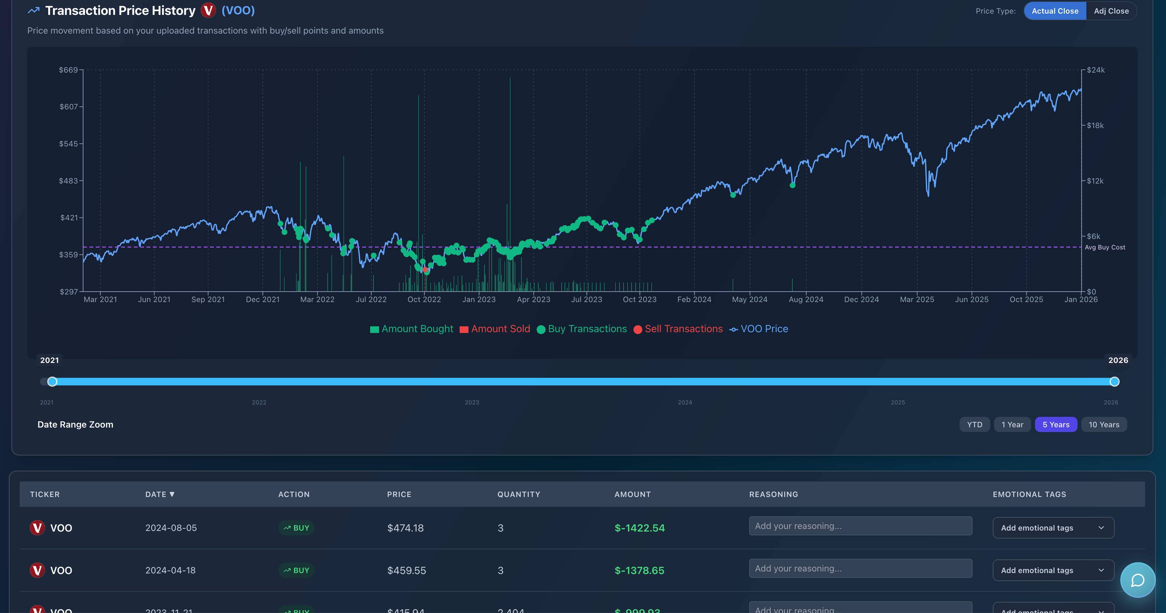Click the YTD date range button

(x=974, y=424)
